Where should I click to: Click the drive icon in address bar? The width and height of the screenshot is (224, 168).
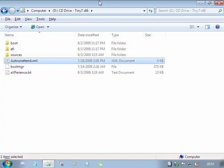(23, 11)
